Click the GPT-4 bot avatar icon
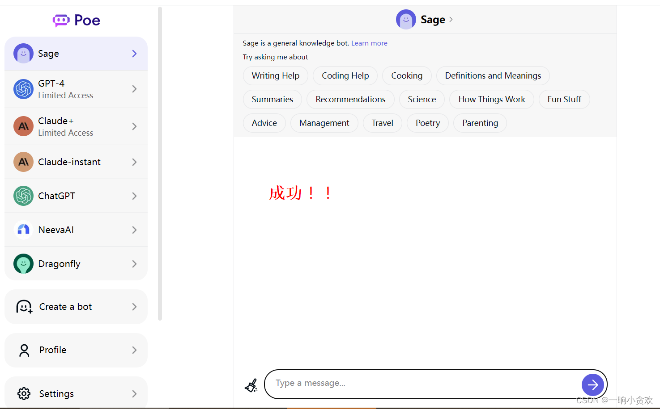 pos(23,89)
